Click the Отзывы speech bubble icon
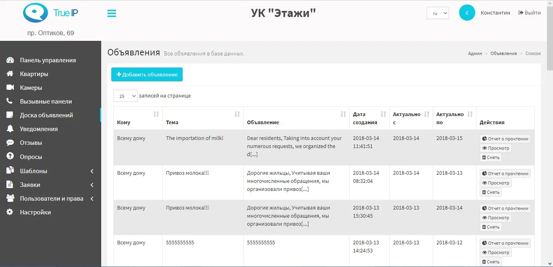The image size is (553, 267). (x=10, y=142)
